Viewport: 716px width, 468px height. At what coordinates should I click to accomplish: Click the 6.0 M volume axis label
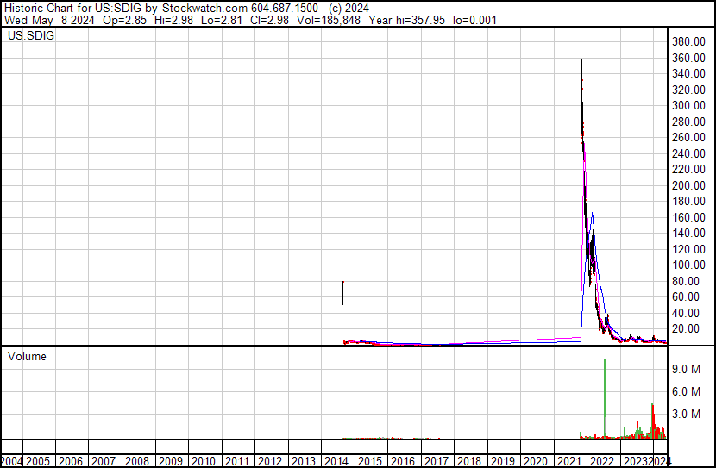pyautogui.click(x=686, y=391)
